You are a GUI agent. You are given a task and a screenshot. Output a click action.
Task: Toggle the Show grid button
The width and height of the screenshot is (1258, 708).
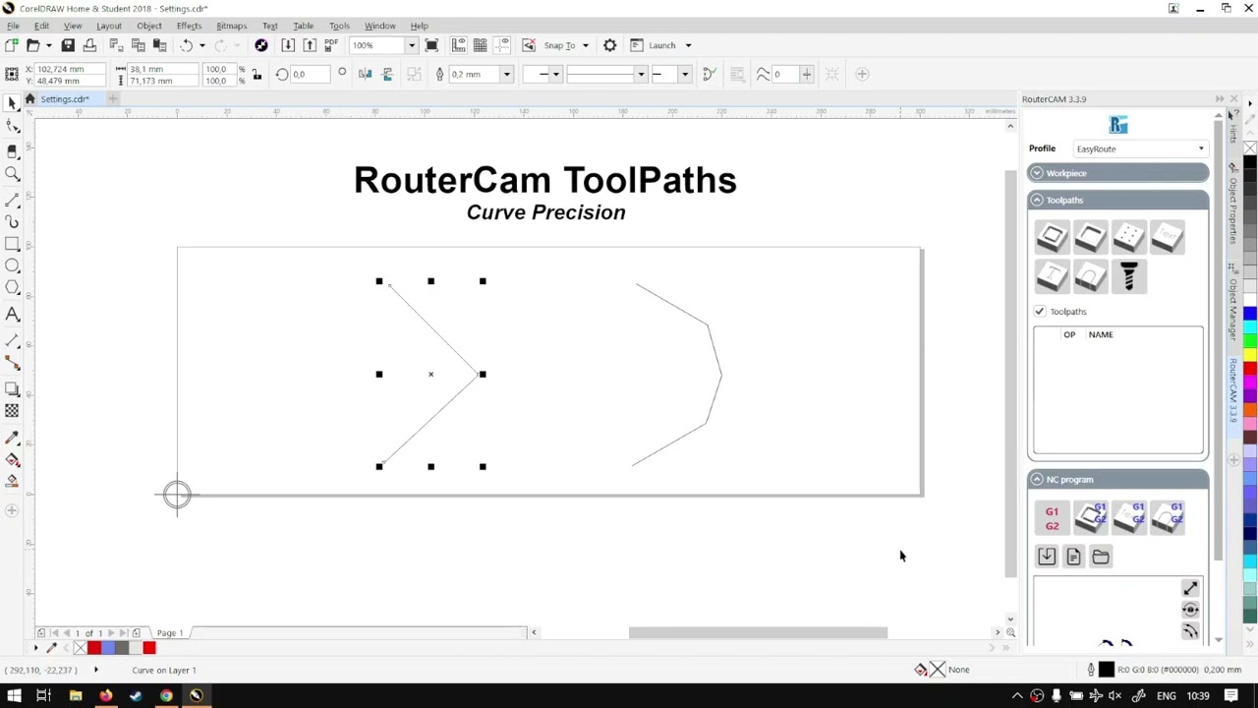(x=480, y=45)
